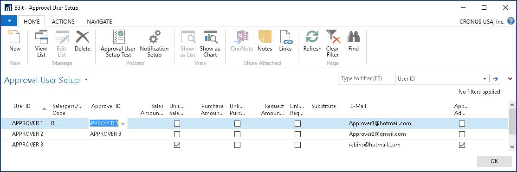Toggle Unlimited Purchase for APPROVER 3
Viewport: 517px width, 172px height.
point(237,145)
